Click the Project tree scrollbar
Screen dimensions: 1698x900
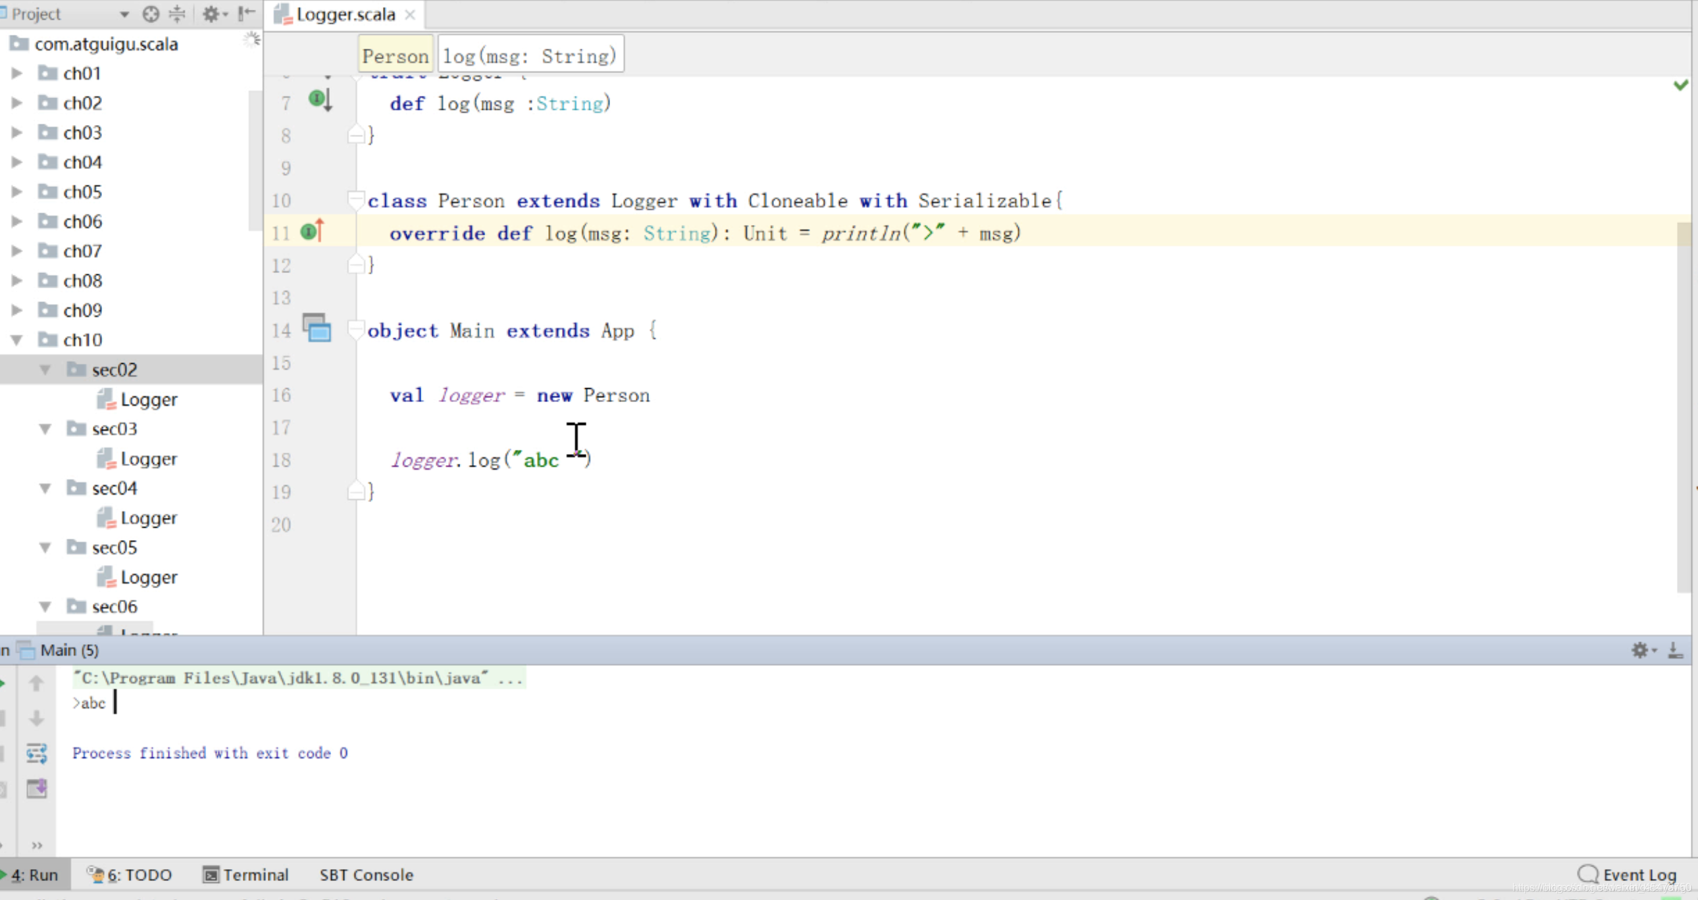point(255,161)
